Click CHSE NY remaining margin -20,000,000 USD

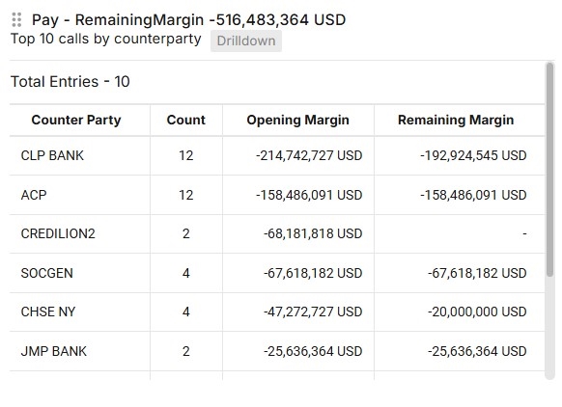[477, 312]
